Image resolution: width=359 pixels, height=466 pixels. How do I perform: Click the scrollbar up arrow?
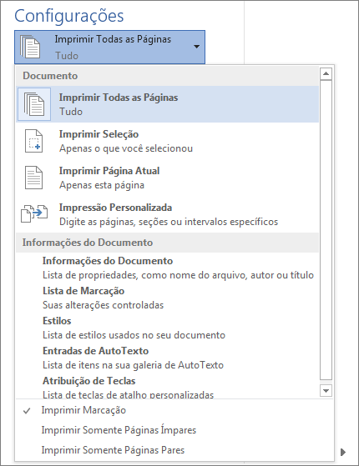pyautogui.click(x=326, y=73)
